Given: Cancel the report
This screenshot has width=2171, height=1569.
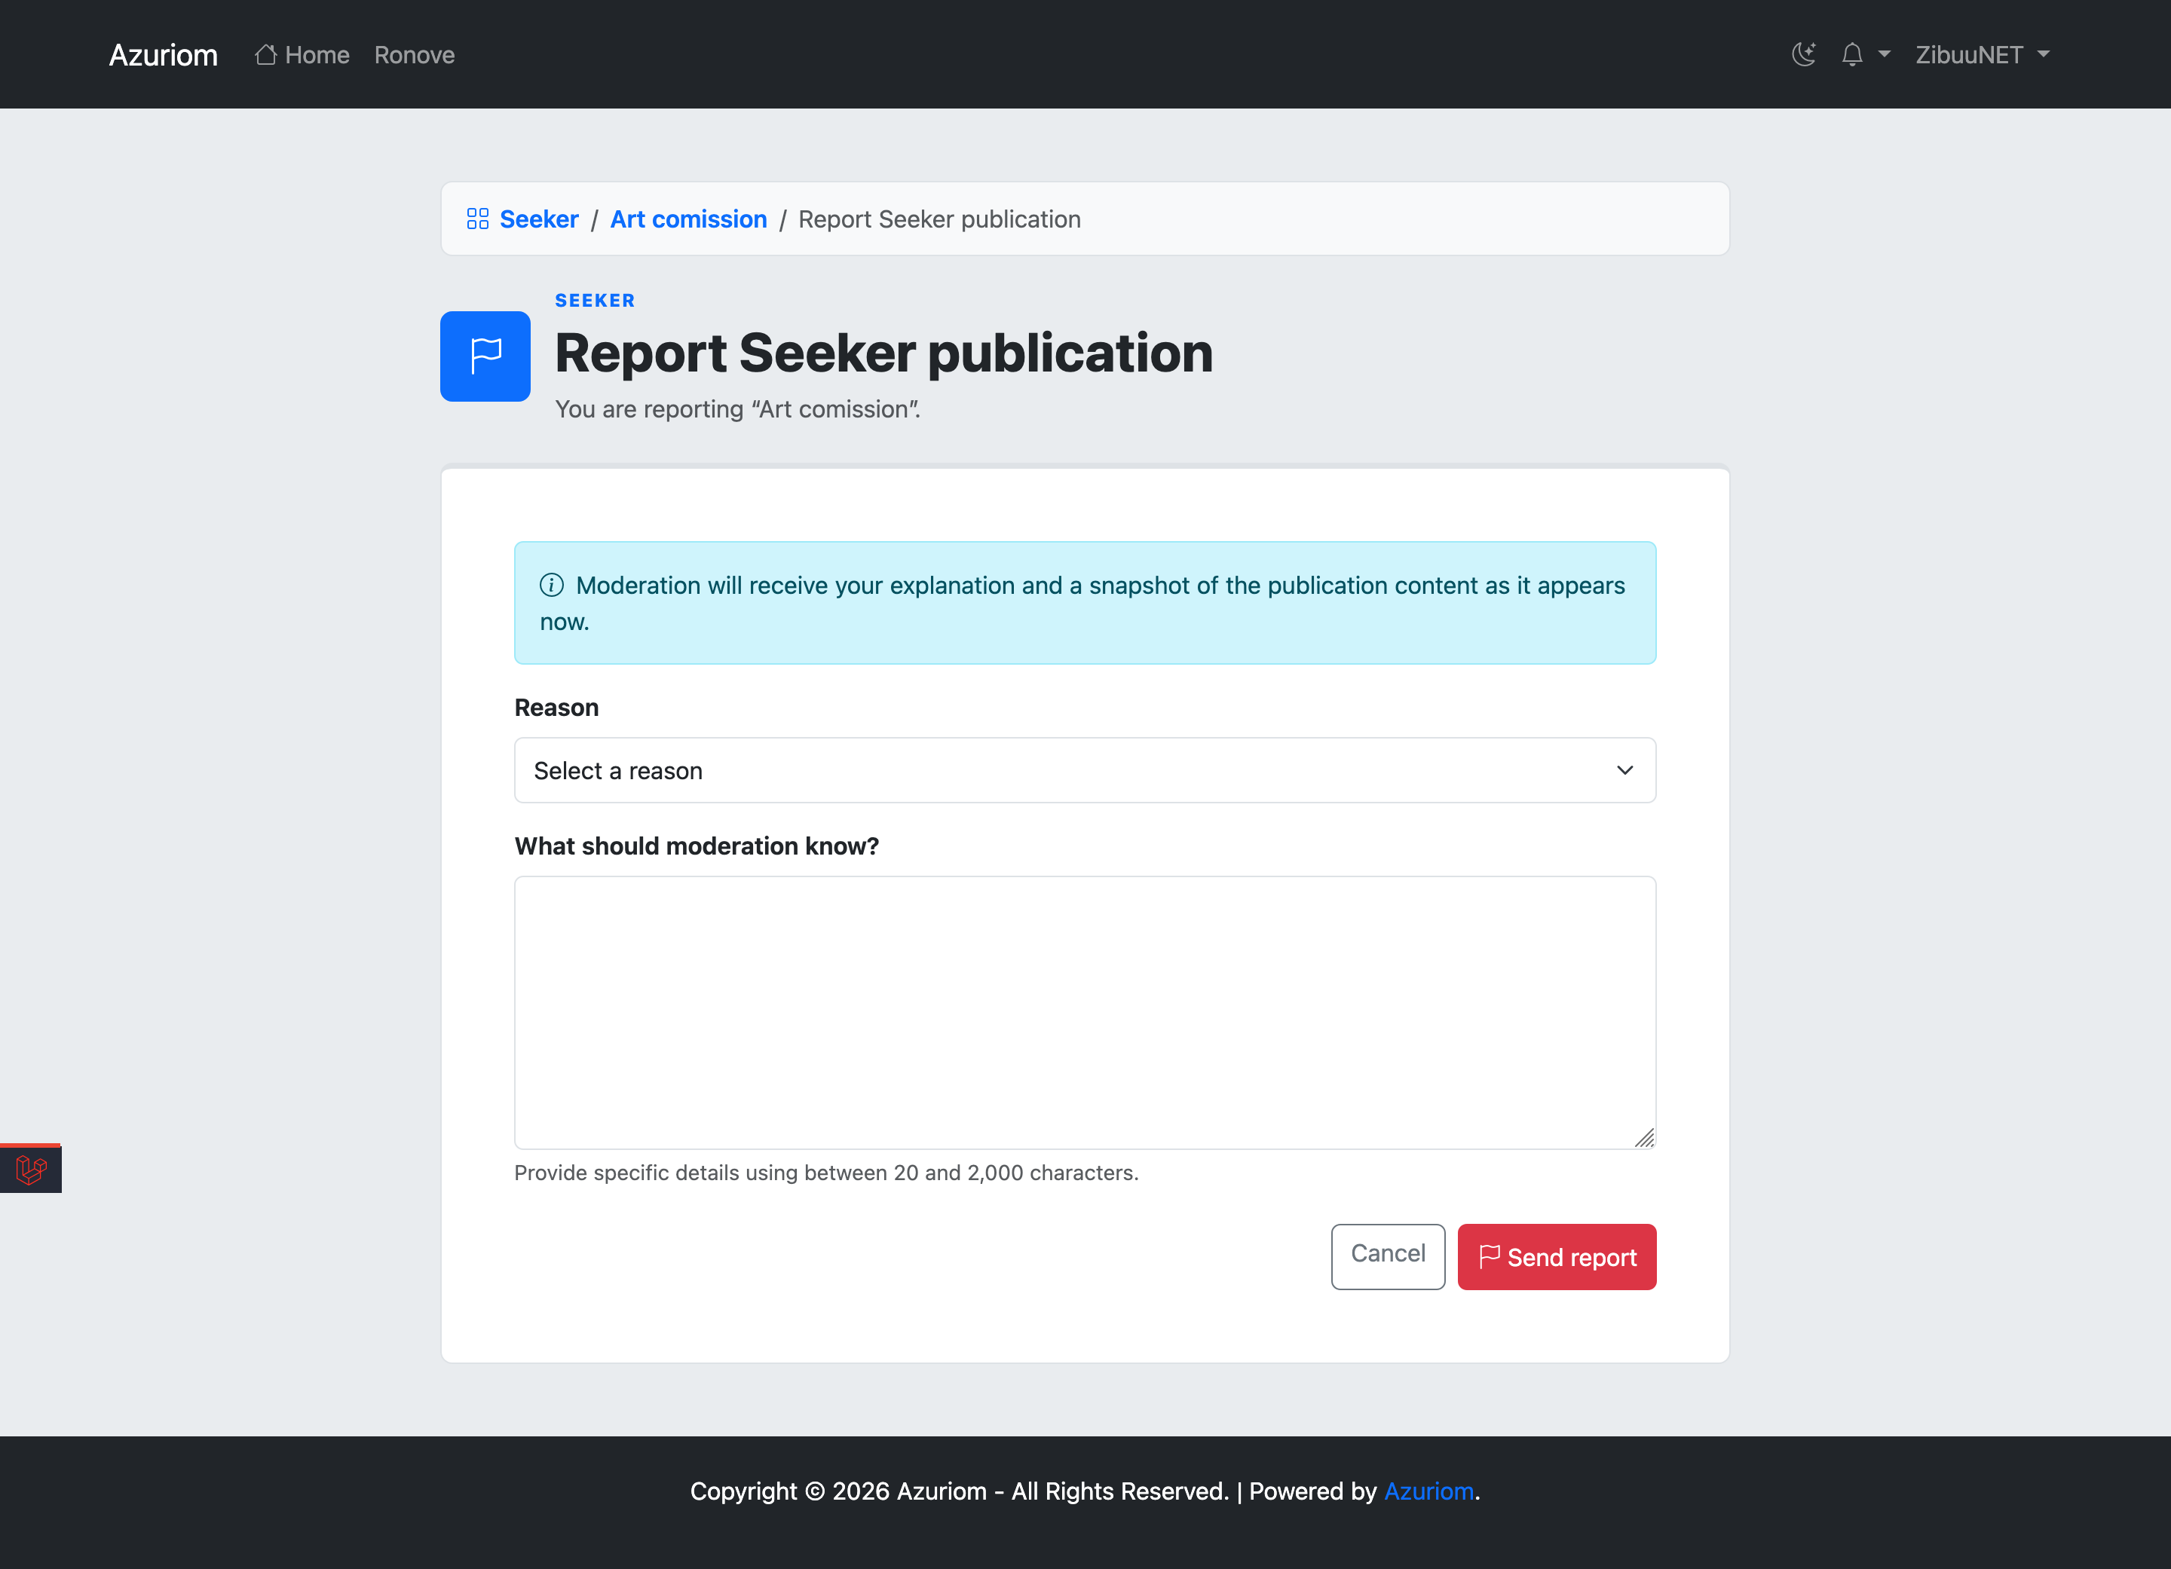Looking at the screenshot, I should (x=1388, y=1256).
